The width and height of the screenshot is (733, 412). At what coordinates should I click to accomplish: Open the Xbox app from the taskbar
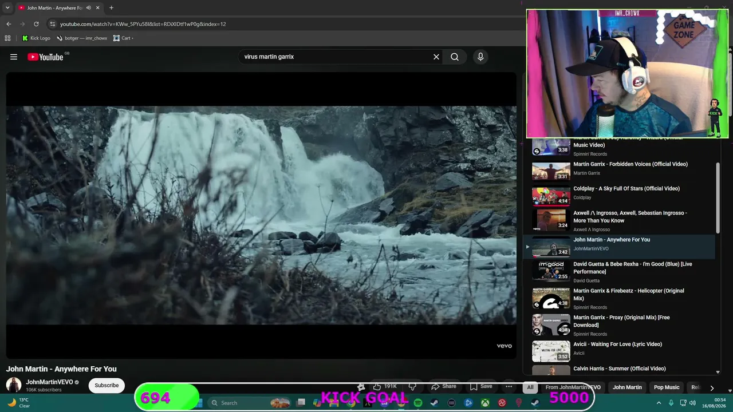(x=485, y=403)
